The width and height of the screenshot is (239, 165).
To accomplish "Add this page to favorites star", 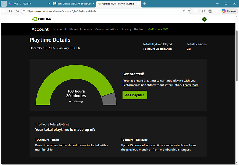I will (x=189, y=11).
